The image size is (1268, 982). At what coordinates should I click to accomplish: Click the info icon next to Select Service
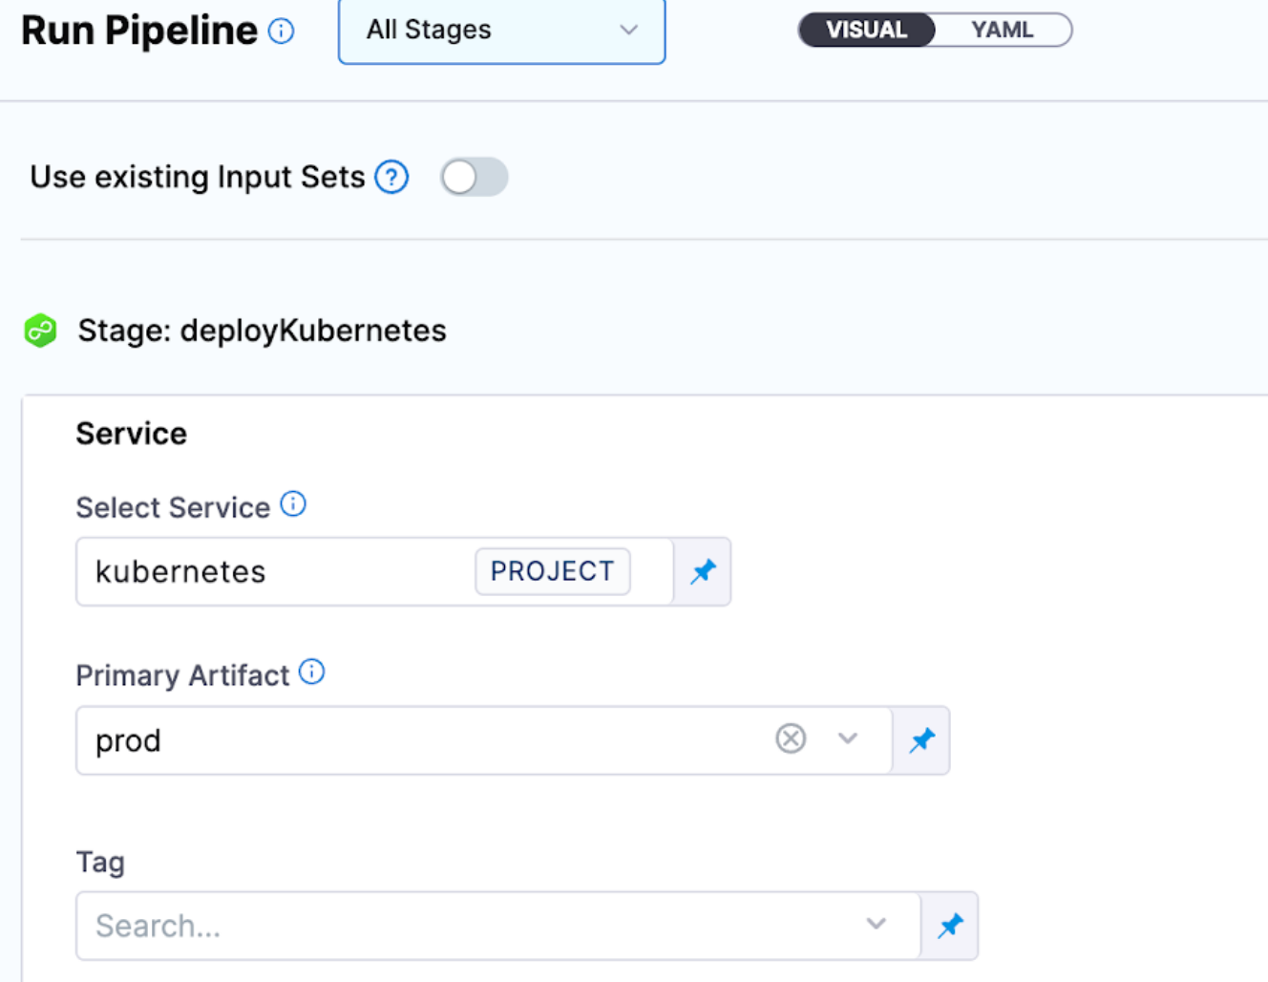(293, 503)
